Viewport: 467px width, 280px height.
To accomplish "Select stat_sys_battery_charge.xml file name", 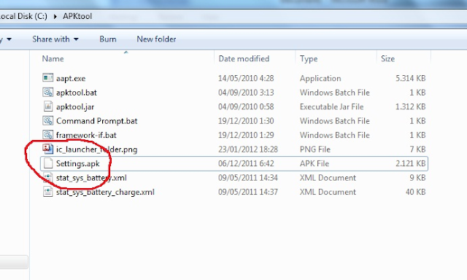I will click(x=105, y=192).
